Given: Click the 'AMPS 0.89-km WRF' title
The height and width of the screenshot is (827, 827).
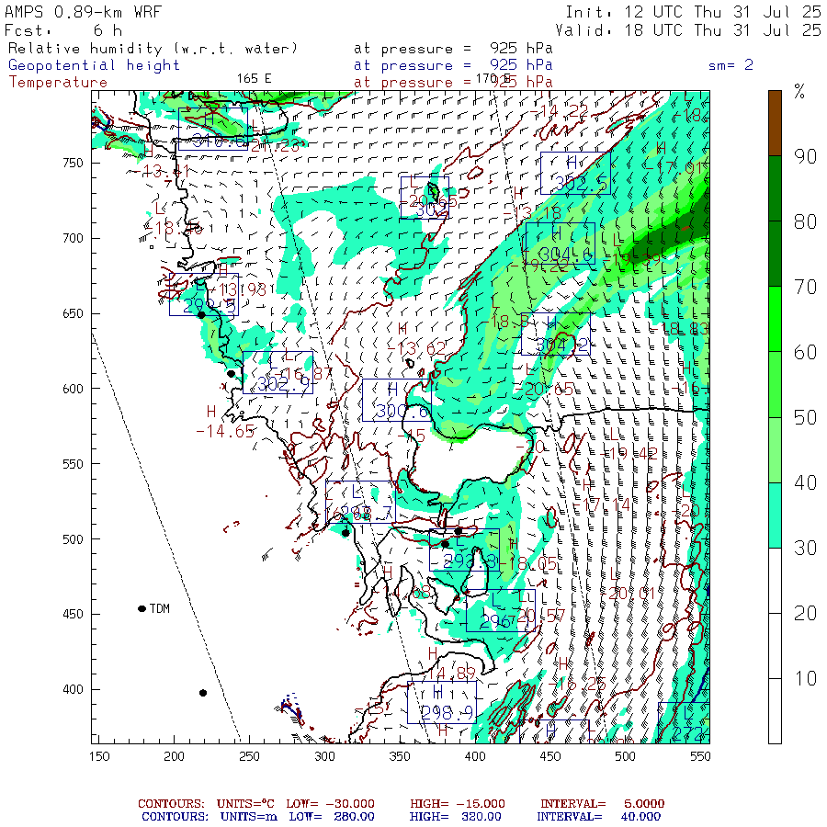Looking at the screenshot, I should point(83,12).
